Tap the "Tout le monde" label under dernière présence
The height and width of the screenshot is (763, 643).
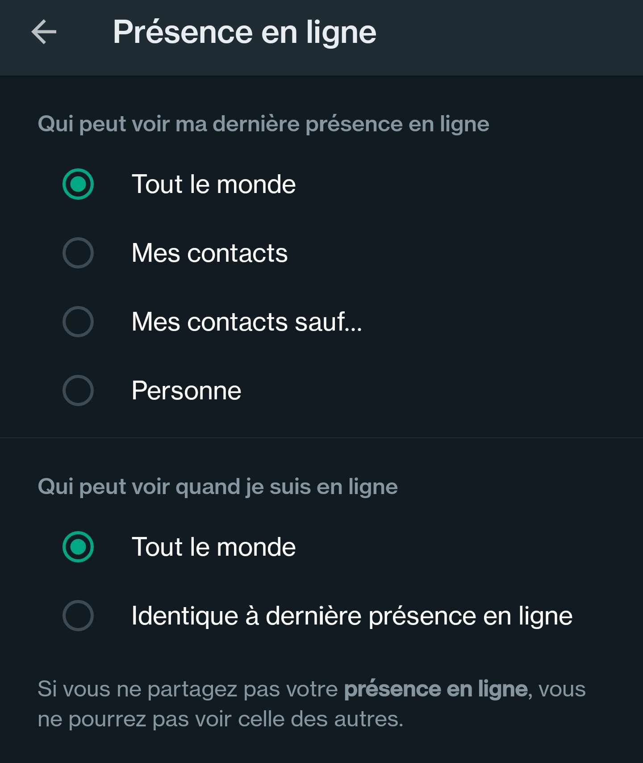[213, 184]
